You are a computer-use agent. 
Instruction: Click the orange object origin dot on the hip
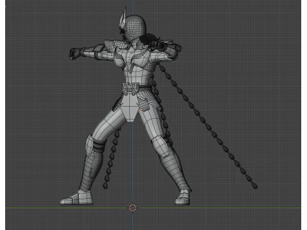(x=141, y=109)
